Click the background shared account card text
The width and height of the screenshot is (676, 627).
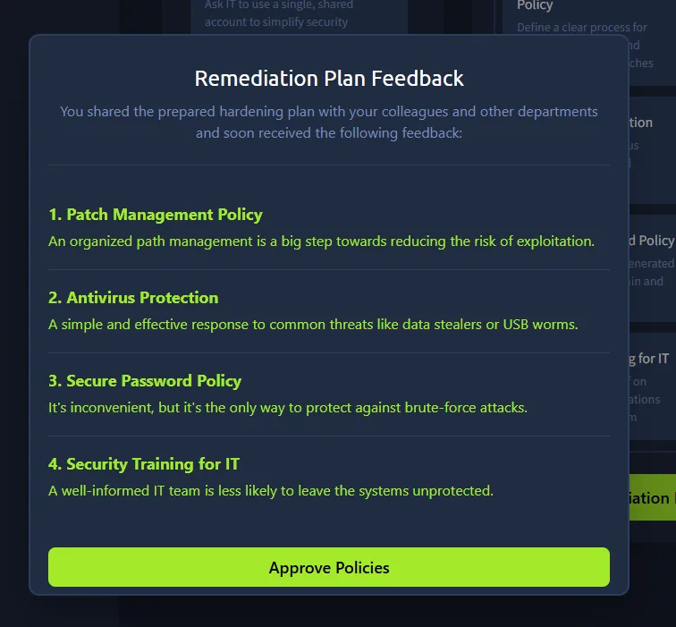276,14
